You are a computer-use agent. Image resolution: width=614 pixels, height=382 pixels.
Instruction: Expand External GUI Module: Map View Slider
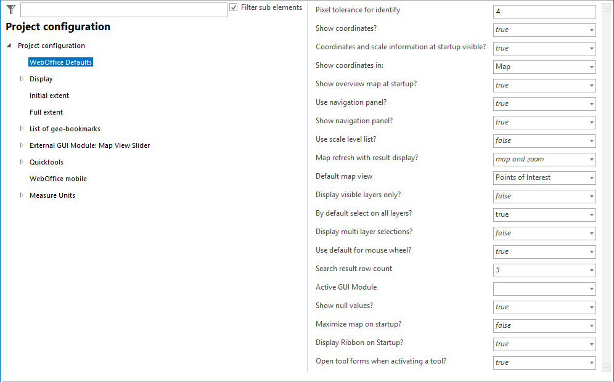tap(22, 145)
